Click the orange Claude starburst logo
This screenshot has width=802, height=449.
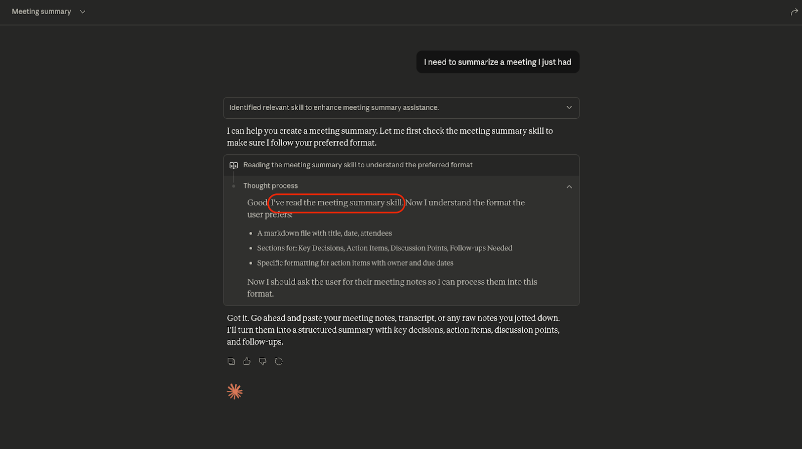[x=235, y=391]
